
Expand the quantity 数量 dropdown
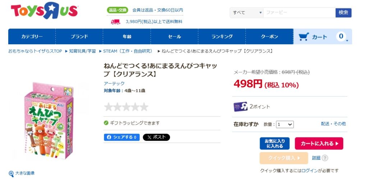point(285,124)
